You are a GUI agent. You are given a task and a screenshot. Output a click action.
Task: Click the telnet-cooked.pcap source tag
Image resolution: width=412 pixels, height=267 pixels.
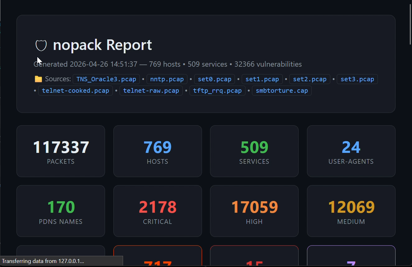[x=76, y=91]
